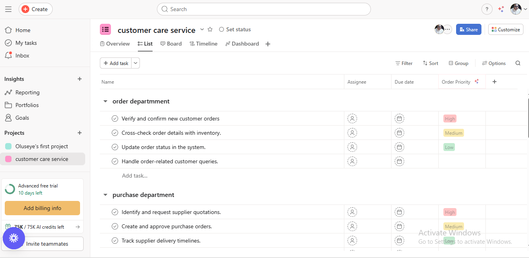Screen dimensions: 529x258
Task: Mark Update order status task complete
Action: [x=115, y=147]
